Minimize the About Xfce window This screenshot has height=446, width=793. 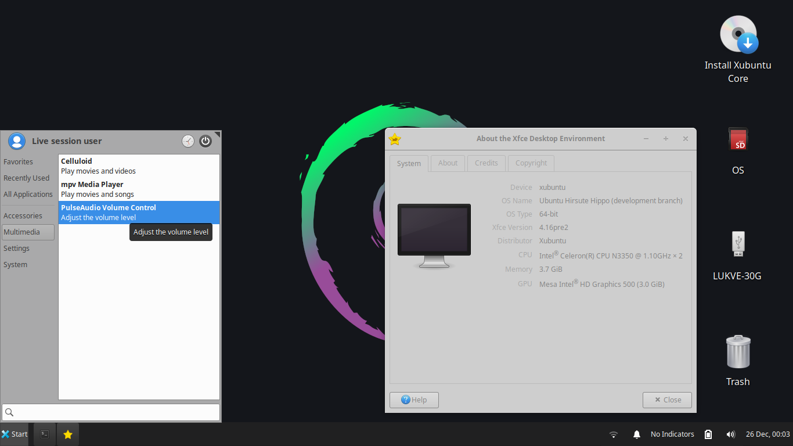tap(647, 139)
